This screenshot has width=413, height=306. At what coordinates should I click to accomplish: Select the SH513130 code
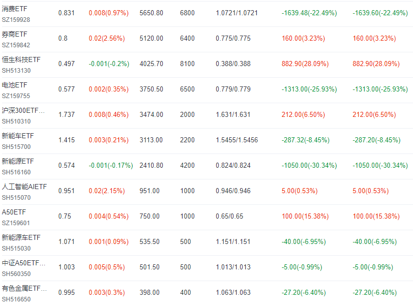pos(16,71)
